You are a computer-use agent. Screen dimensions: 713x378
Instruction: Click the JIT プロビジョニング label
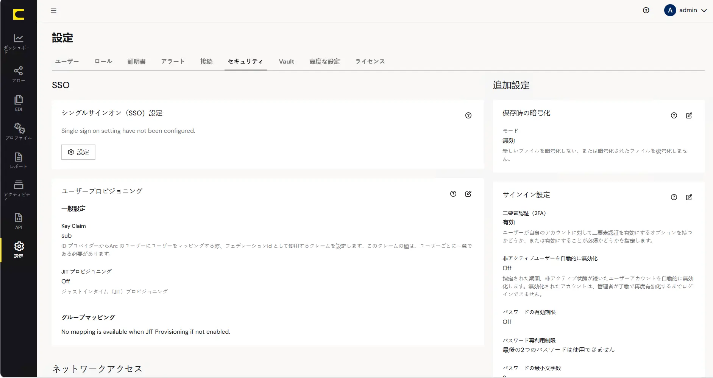click(86, 271)
